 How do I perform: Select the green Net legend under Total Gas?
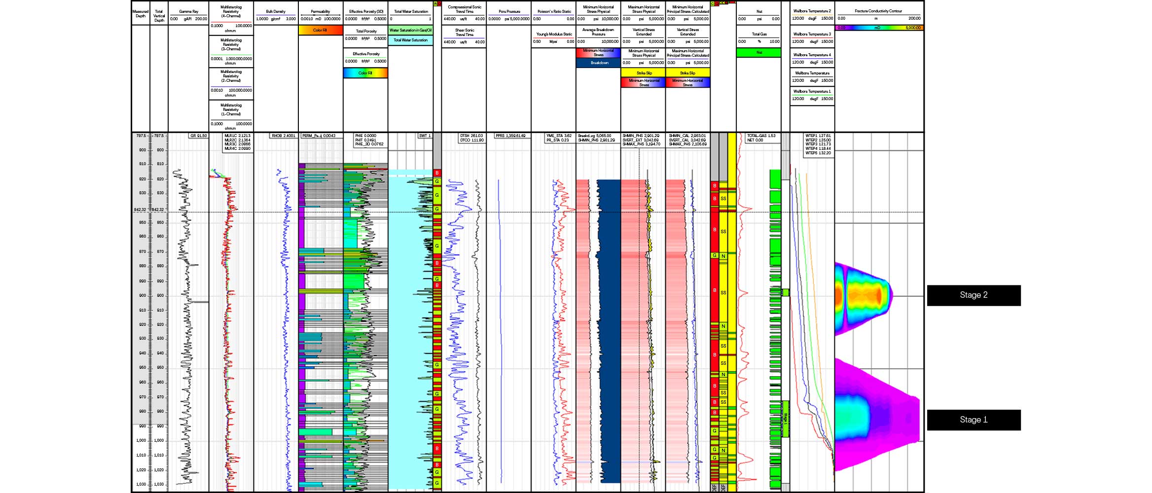click(758, 51)
